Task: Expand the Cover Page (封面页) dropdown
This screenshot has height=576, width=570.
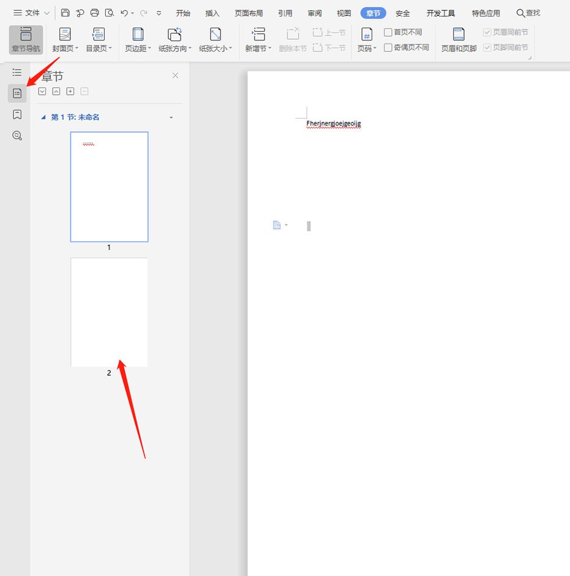Action: [x=65, y=40]
